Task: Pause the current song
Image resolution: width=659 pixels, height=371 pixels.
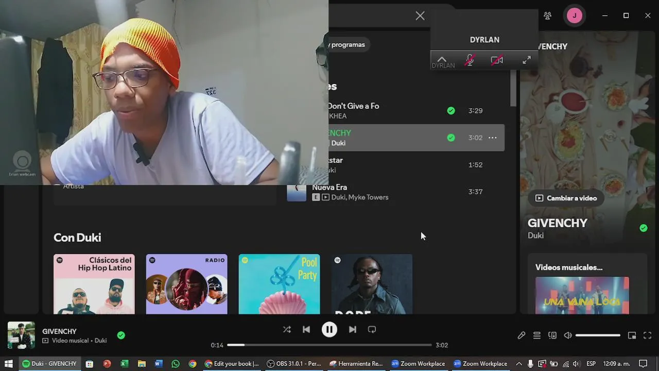Action: point(329,329)
